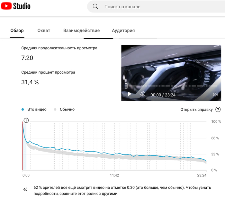
Task: Click the question mark help icon
Action: 218,110
